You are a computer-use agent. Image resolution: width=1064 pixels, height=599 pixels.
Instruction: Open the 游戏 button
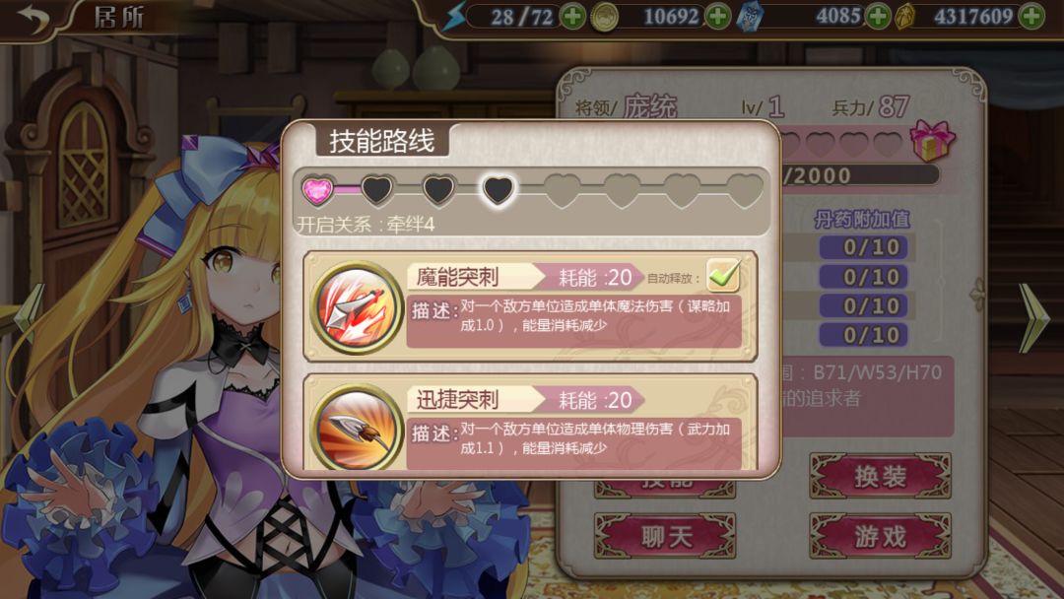(880, 536)
